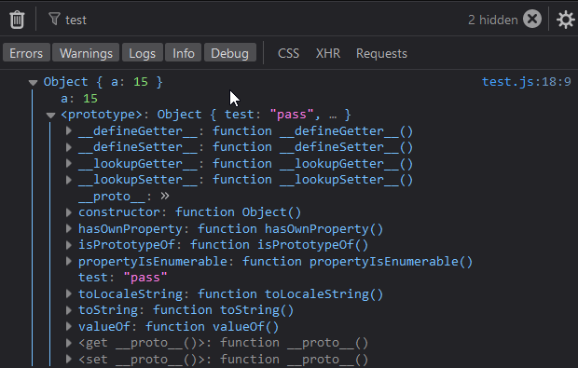Click the "2 hidden" messages label
The width and height of the screenshot is (578, 368).
pyautogui.click(x=493, y=20)
